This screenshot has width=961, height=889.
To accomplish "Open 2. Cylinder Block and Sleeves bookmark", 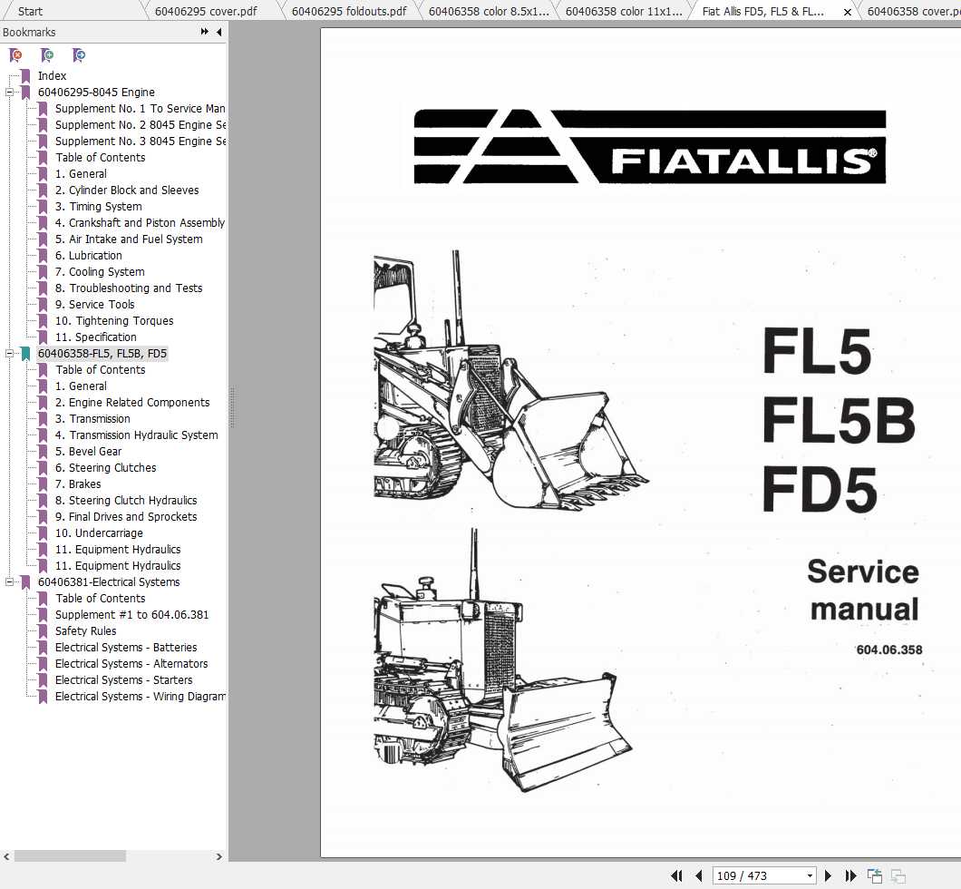I will pyautogui.click(x=127, y=190).
